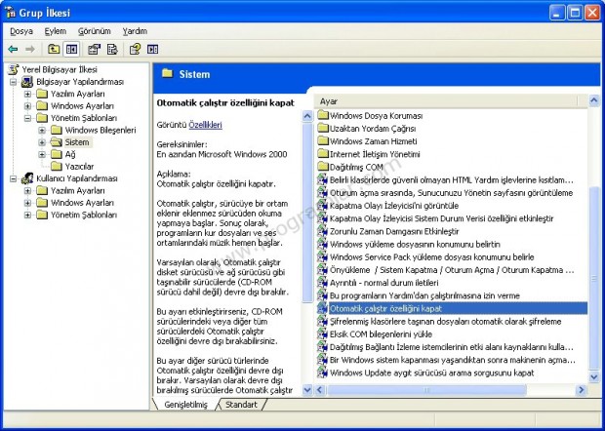Collapse Yönetim Şablonları under Bilgisayar Yapılandırması
Screen dimensions: 605x431
pos(27,118)
